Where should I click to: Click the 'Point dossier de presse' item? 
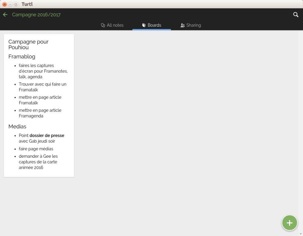tap(41, 138)
